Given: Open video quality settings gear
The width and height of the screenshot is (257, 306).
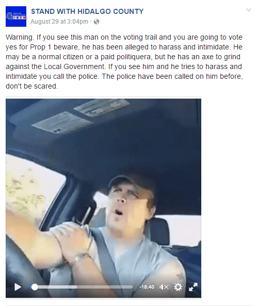Looking at the screenshot, I should [x=178, y=287].
